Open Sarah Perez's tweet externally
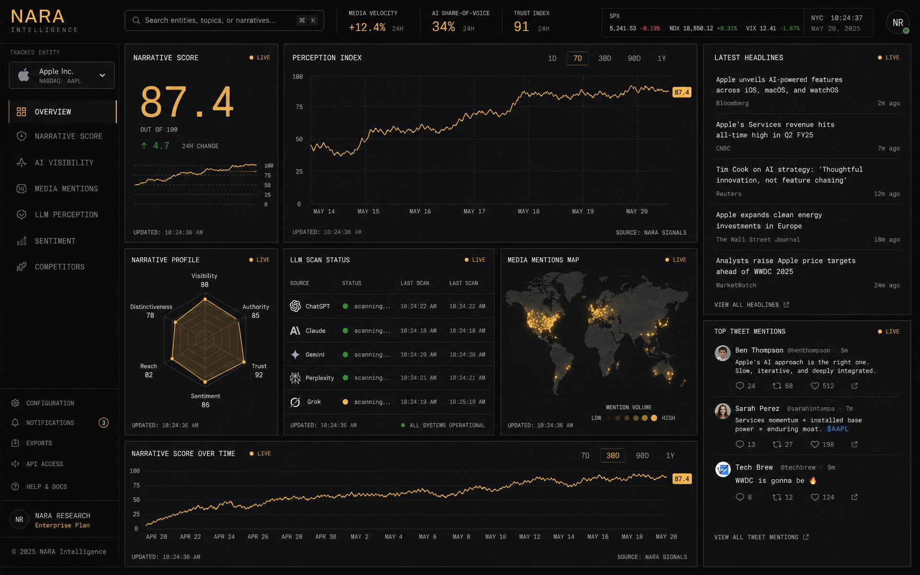 [x=854, y=445]
